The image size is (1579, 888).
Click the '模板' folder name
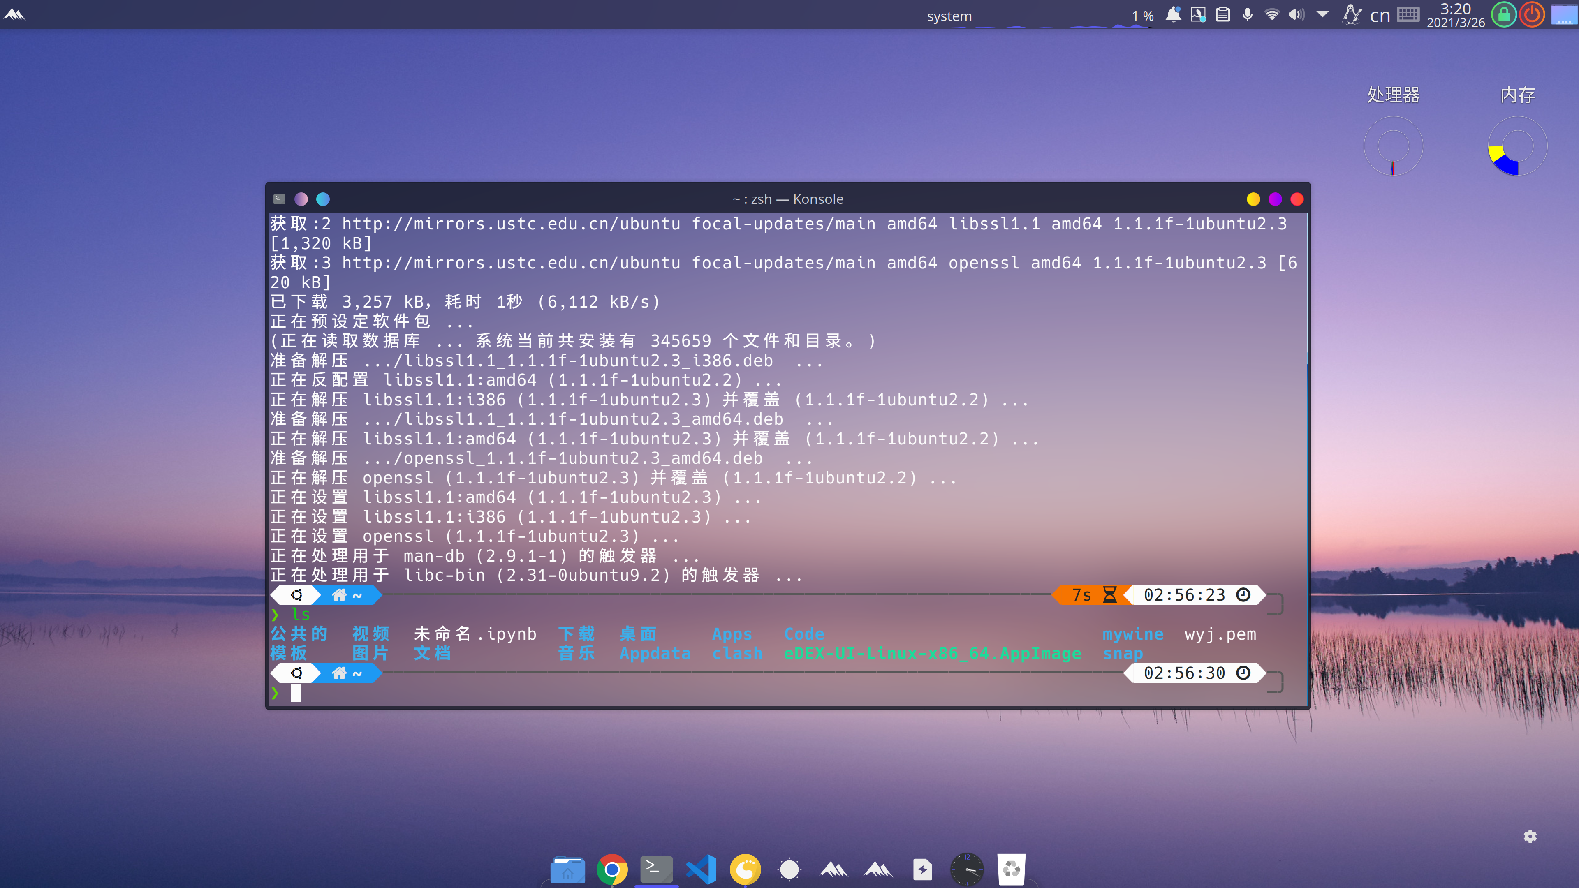[x=289, y=653]
